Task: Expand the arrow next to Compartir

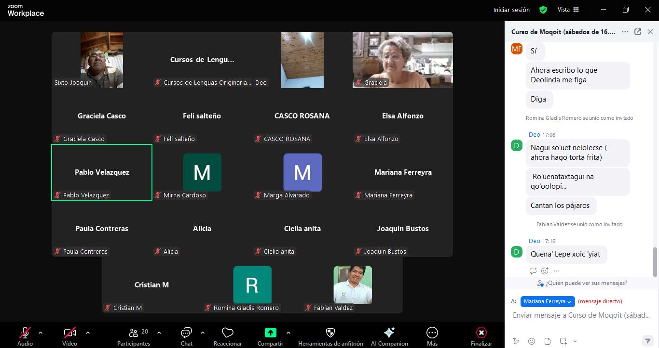Action: (x=288, y=333)
